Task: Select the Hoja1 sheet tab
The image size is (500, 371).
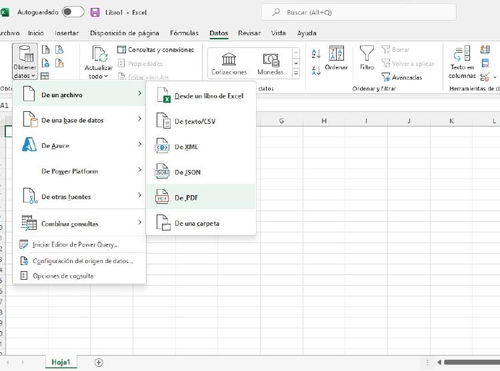Action: click(61, 362)
